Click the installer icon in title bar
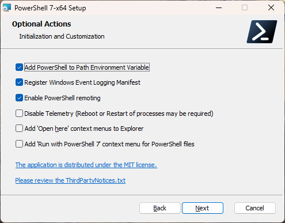The image size is (285, 223). [7, 8]
